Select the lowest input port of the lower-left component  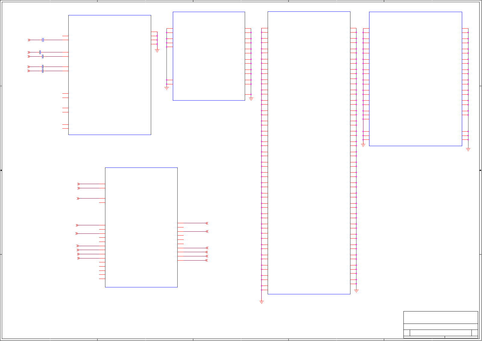tap(79, 258)
